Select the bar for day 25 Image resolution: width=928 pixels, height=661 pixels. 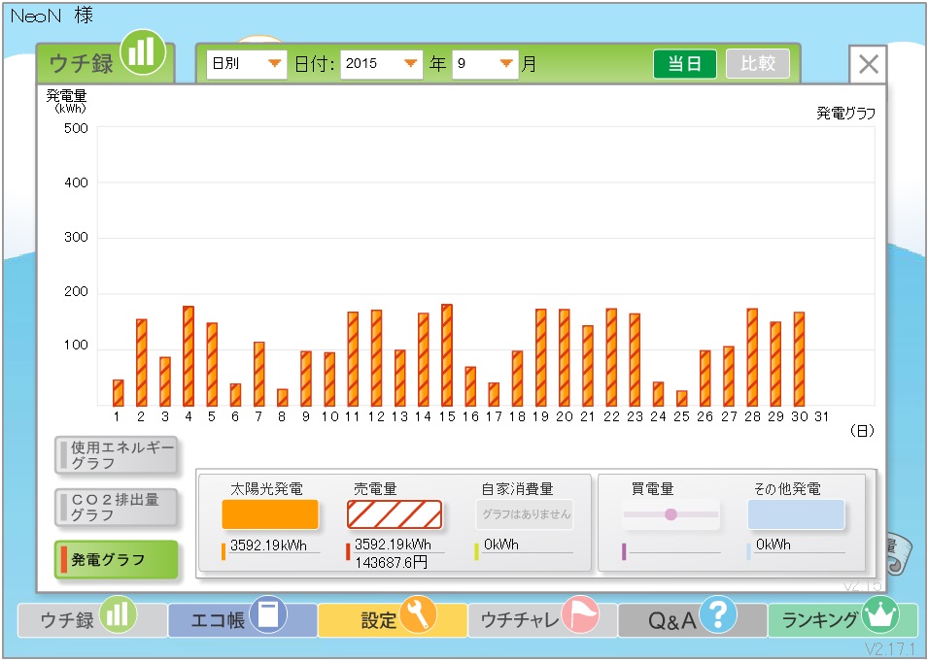(682, 399)
